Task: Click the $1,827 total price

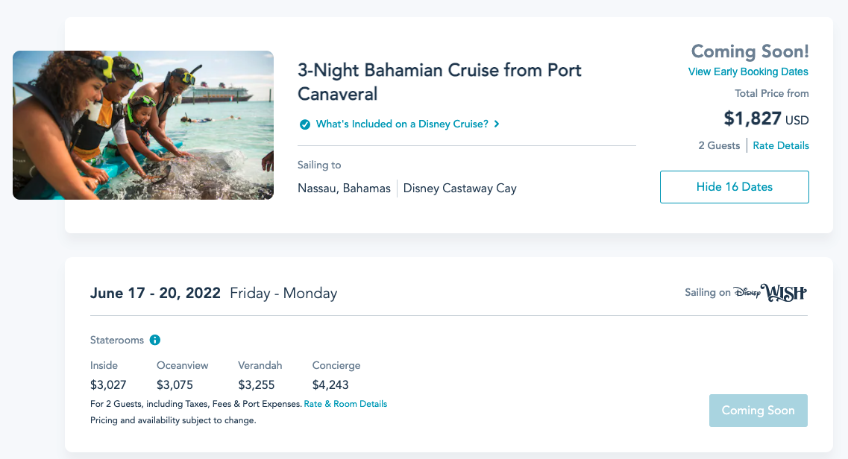Action: 753,118
